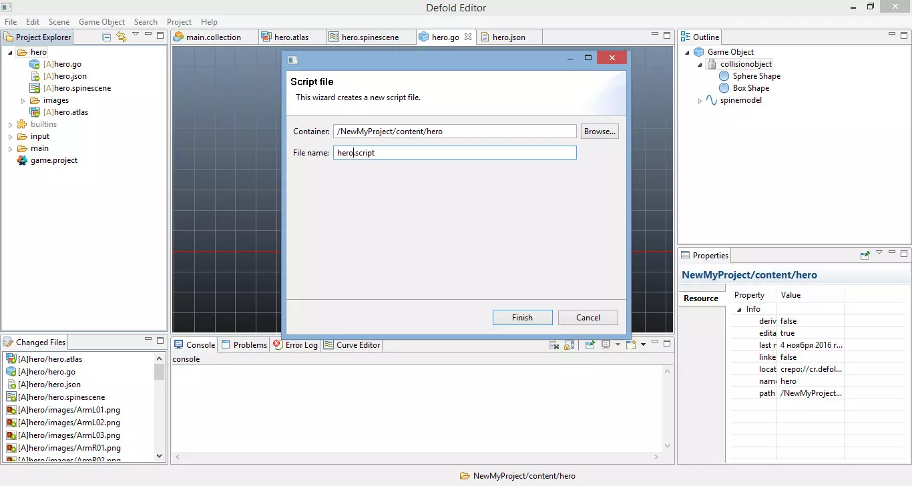The height and width of the screenshot is (486, 912).
Task: Select the Sphere Shape icon in Outline
Action: (x=724, y=76)
